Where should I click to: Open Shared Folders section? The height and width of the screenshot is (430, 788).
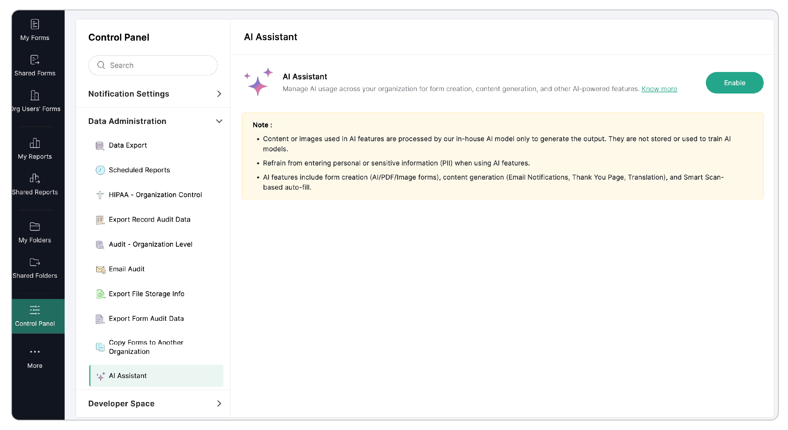point(35,268)
